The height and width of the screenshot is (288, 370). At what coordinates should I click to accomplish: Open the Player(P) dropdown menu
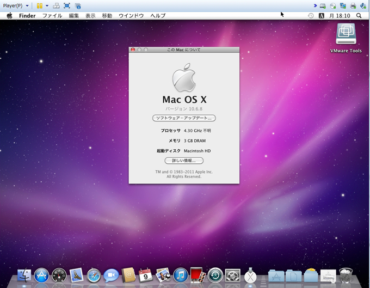(16, 5)
